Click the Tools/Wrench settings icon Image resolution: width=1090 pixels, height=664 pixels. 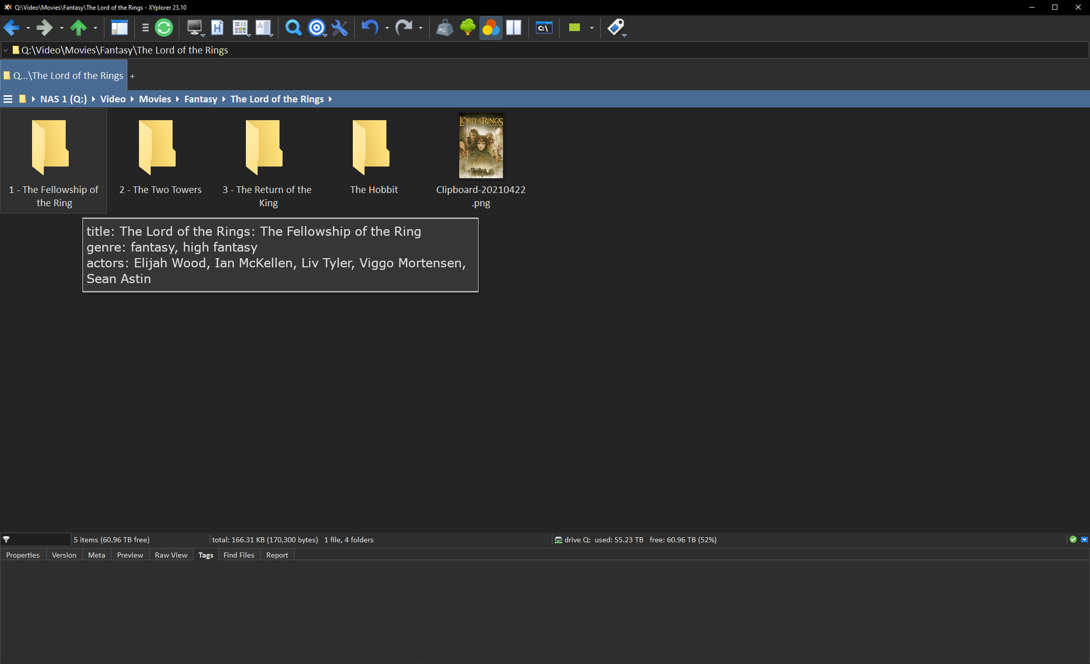(340, 27)
